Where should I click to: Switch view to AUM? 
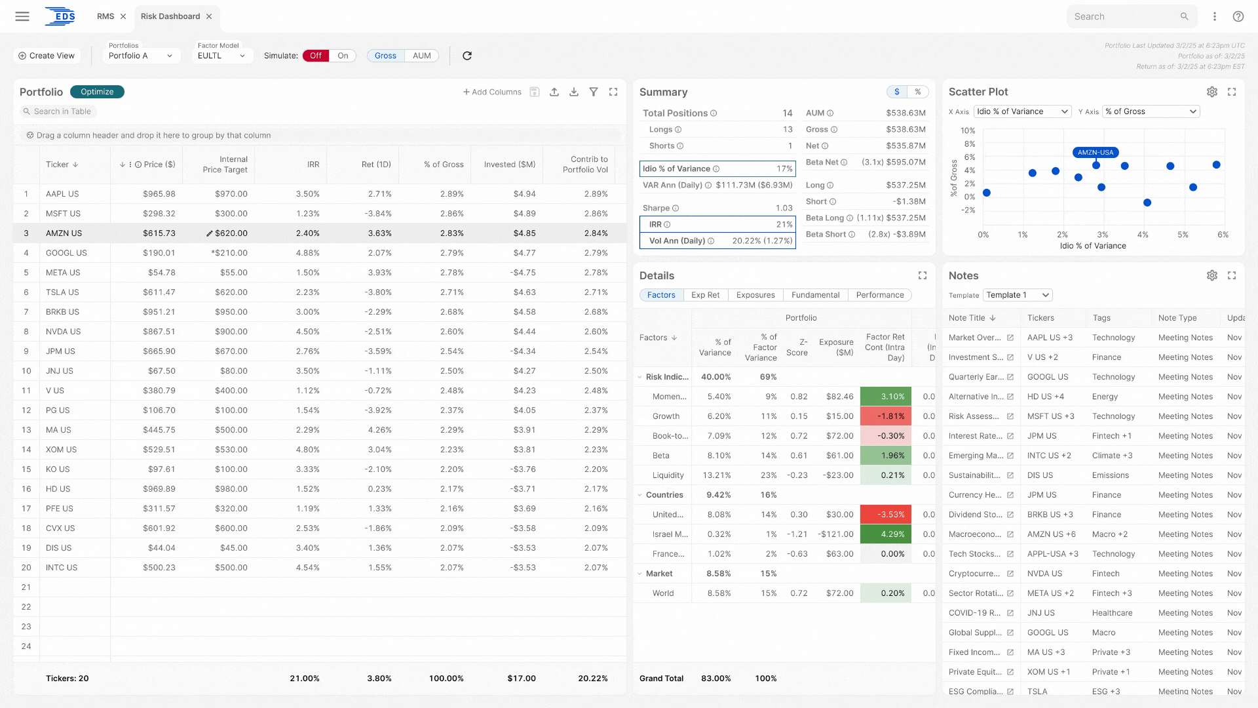[421, 56]
